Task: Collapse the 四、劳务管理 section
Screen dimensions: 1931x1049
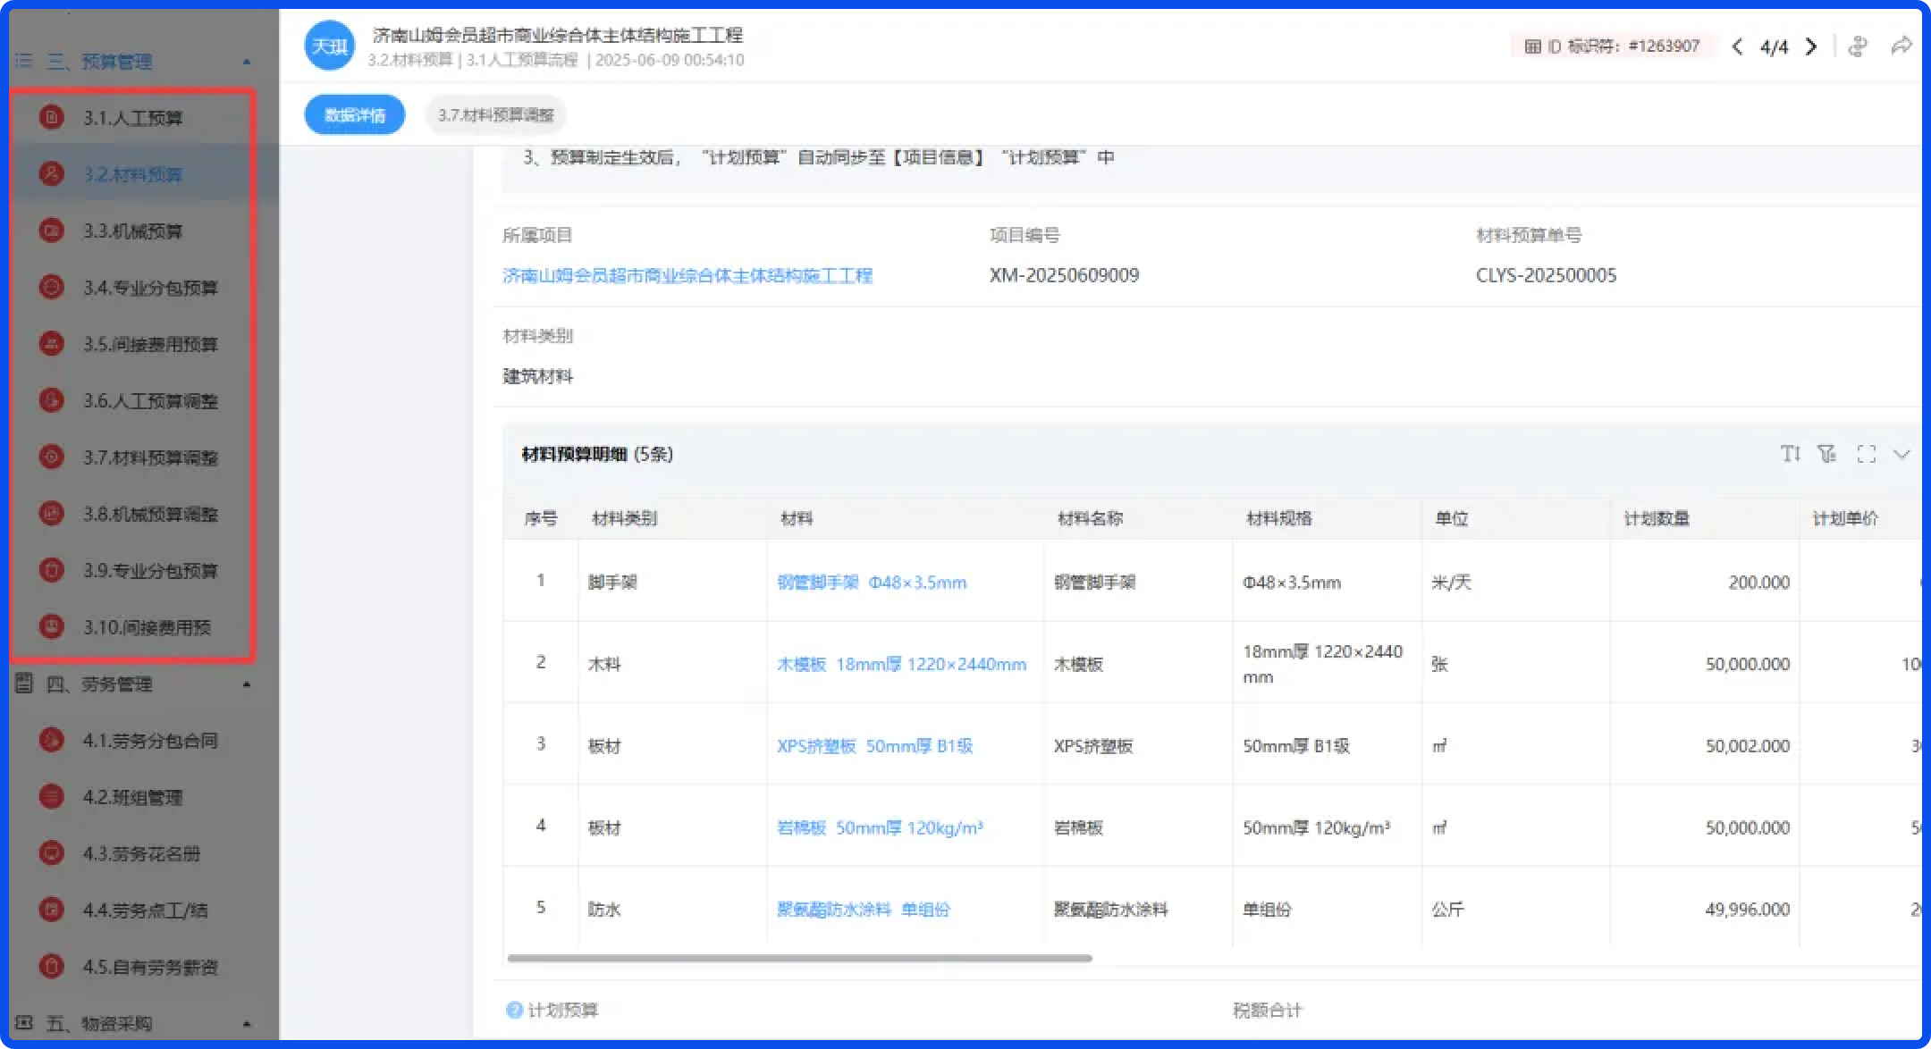Action: pos(248,684)
